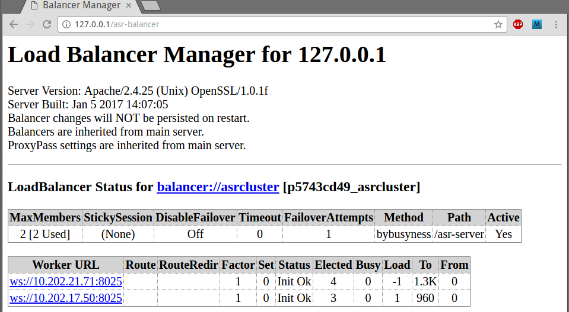
Task: Click the bybusyness method cell
Action: pyautogui.click(x=403, y=234)
